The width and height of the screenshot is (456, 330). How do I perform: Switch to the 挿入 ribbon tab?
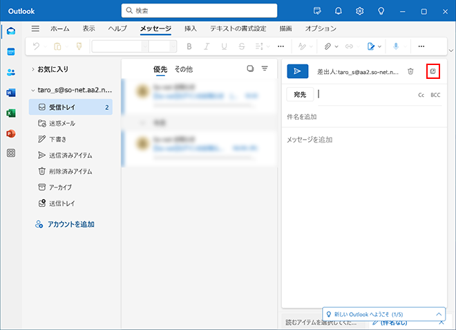click(x=191, y=29)
